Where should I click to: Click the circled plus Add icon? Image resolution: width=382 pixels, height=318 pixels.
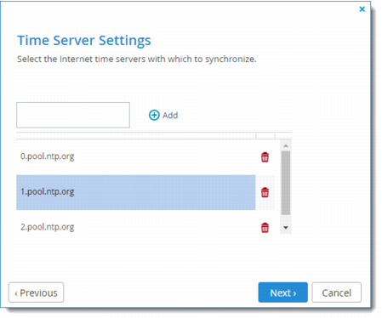tap(154, 115)
